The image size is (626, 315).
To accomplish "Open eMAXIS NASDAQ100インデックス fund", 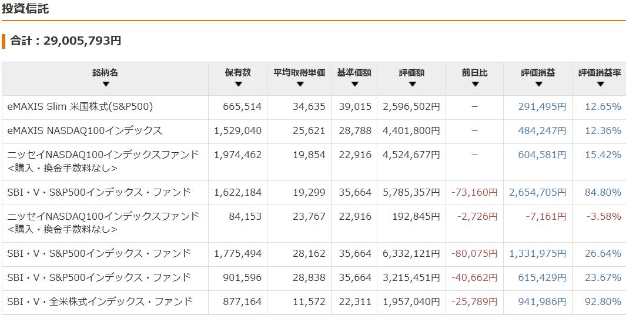I will point(85,131).
